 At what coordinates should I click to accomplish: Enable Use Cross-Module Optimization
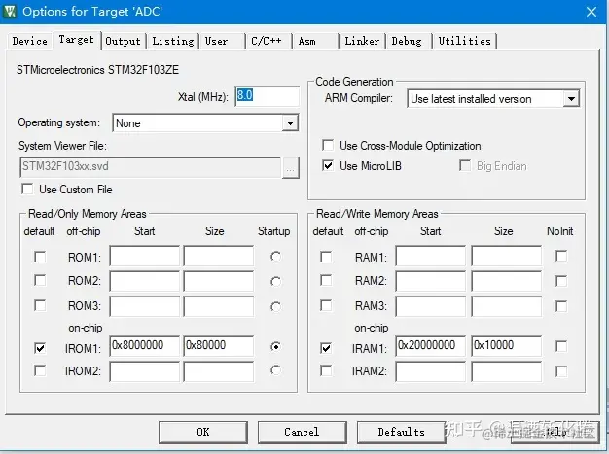coord(328,146)
